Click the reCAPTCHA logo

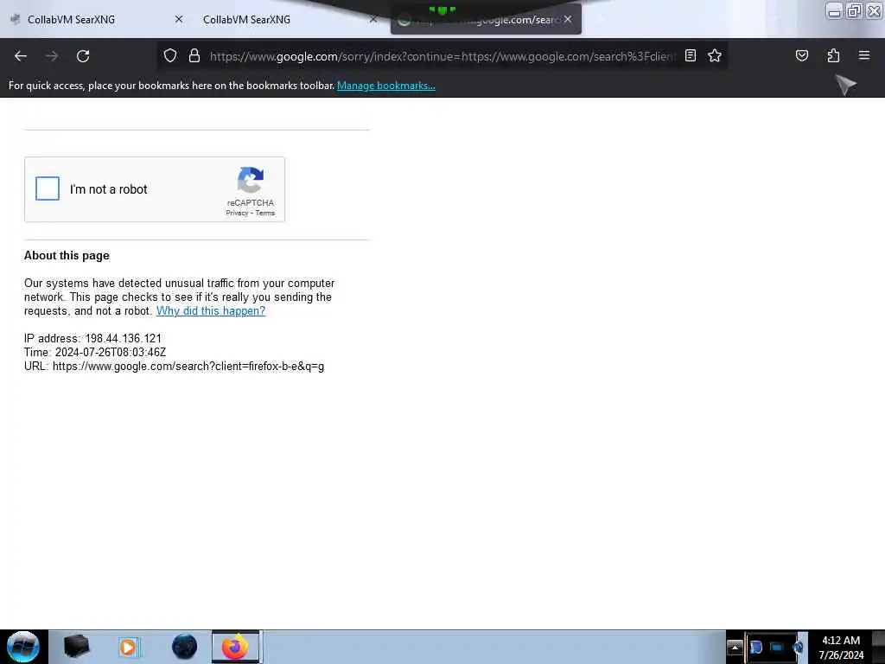pos(251,180)
